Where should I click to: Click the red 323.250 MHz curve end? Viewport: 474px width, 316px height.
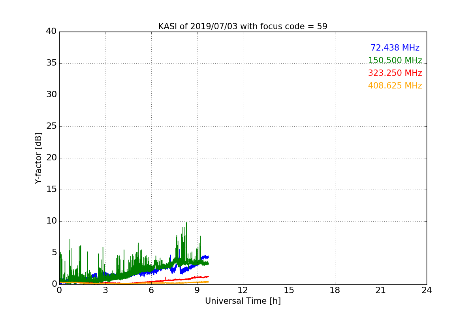point(207,276)
